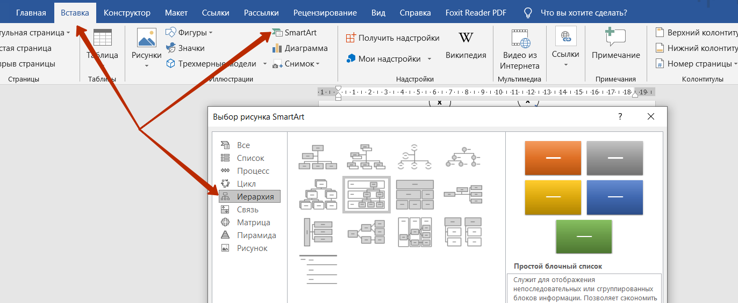Click the Трехмерные модели cube icon
Viewport: 738px width, 303px height.
point(171,63)
